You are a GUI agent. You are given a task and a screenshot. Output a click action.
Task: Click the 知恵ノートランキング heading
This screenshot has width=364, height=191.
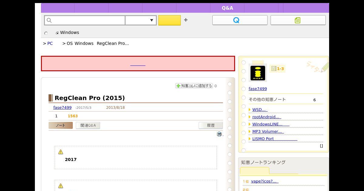point(263,163)
